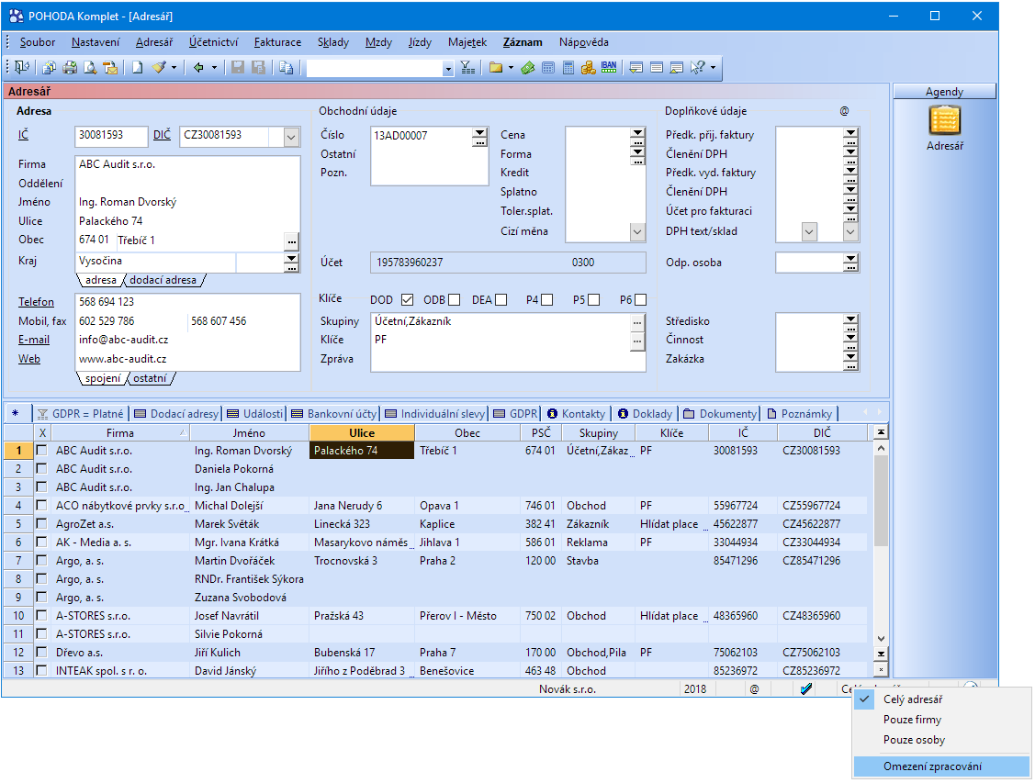Click the print icon in the toolbar

coord(69,67)
